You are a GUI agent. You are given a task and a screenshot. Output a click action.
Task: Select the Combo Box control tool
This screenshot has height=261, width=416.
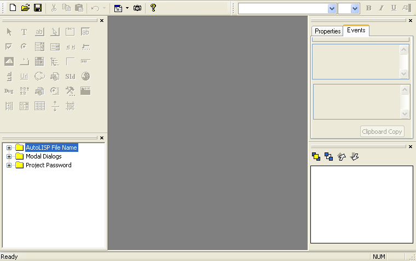tap(39, 47)
